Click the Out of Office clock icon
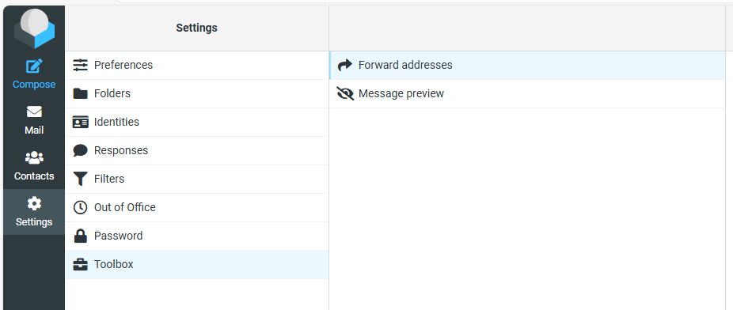Image resolution: width=733 pixels, height=310 pixels. click(81, 207)
